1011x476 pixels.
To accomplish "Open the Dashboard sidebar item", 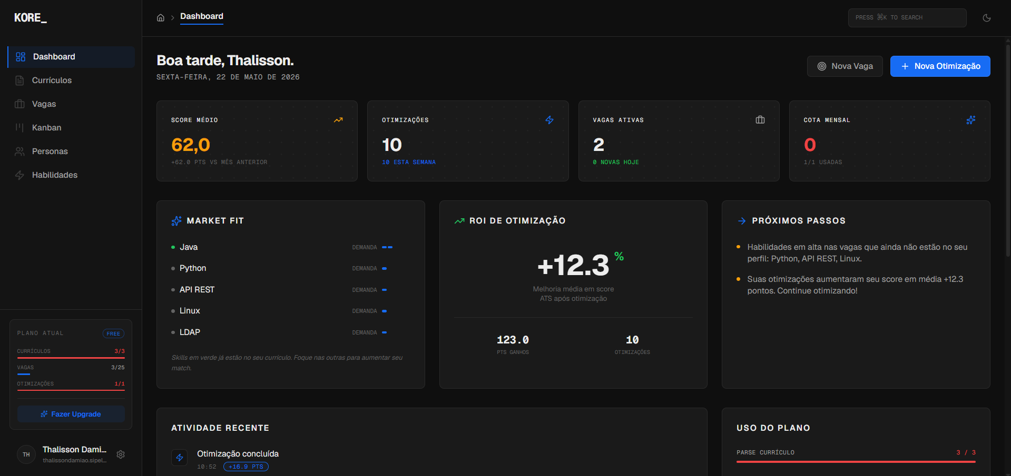I will 71,57.
